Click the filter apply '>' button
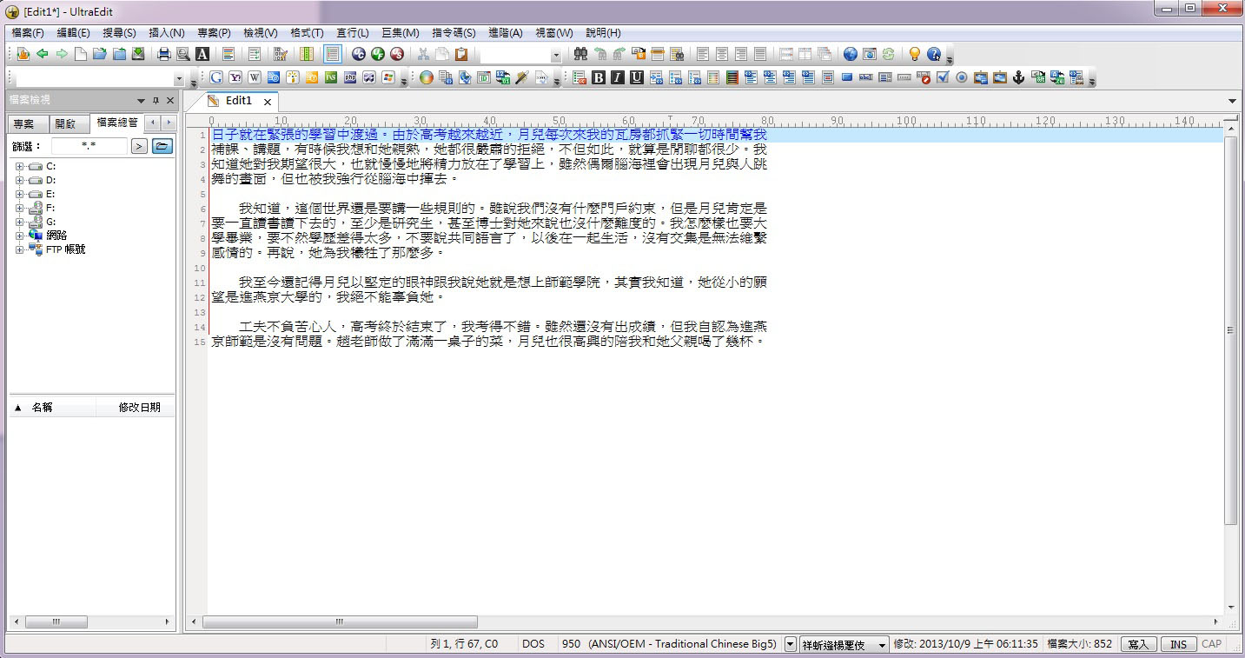The width and height of the screenshot is (1245, 658). tap(139, 146)
